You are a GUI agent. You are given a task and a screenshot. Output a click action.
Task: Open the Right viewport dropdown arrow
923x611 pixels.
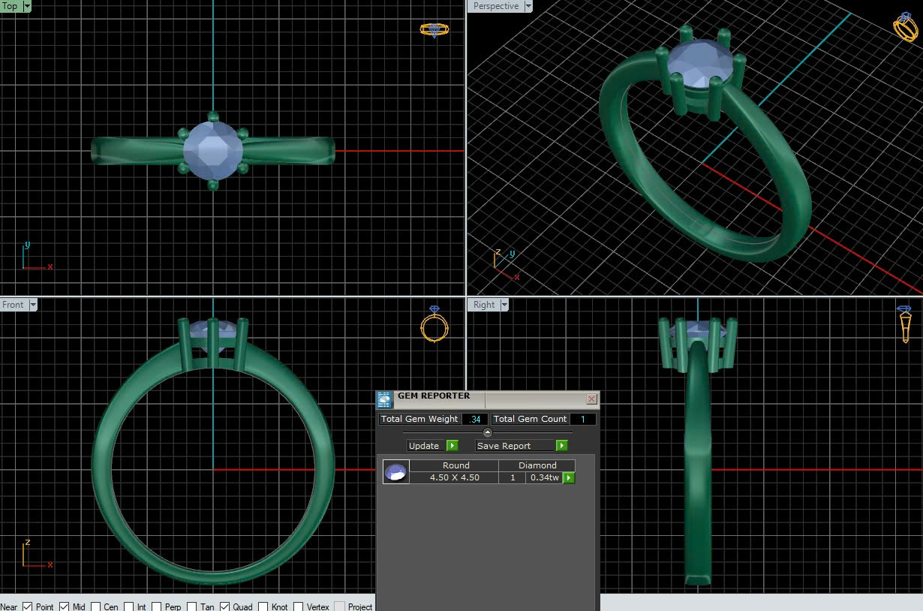coord(504,305)
